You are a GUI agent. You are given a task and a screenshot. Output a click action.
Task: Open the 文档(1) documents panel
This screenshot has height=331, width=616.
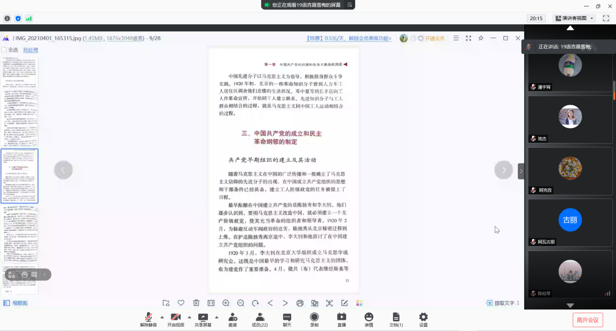coord(396,320)
